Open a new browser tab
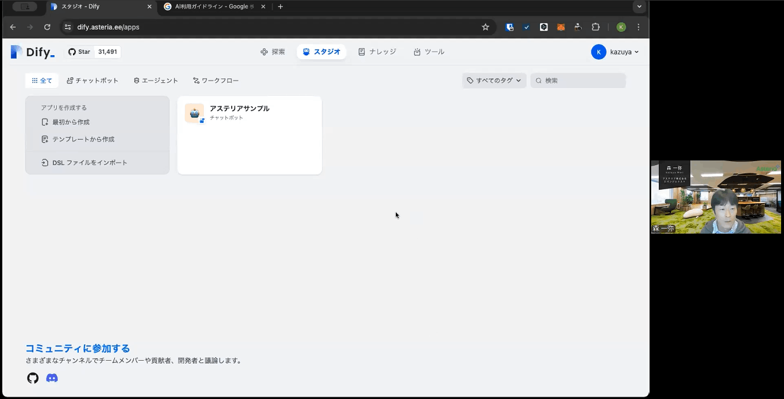 280,7
